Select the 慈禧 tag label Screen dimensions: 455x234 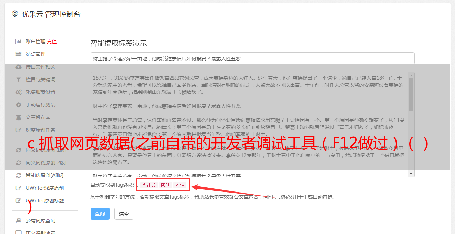pyautogui.click(x=166, y=185)
